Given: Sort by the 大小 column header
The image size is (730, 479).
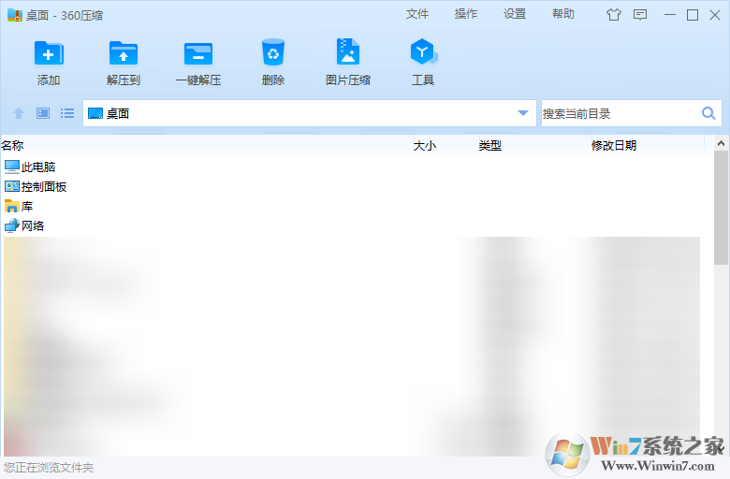Looking at the screenshot, I should pos(425,146).
